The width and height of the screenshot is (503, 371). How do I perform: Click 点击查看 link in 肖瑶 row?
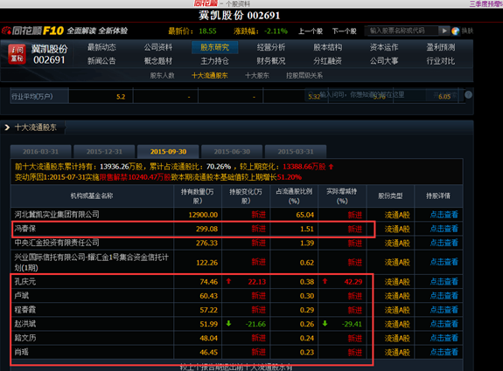pyautogui.click(x=444, y=352)
